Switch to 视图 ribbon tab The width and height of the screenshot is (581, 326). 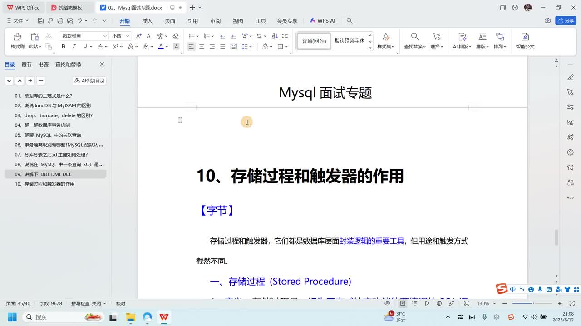pyautogui.click(x=238, y=21)
